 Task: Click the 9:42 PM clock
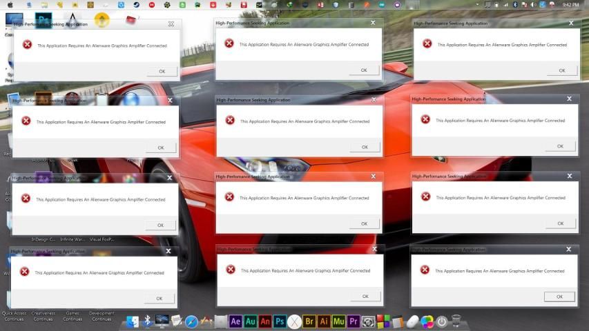570,5
